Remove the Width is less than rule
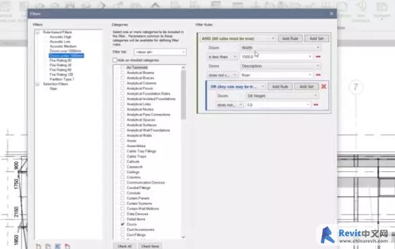 [x=318, y=57]
